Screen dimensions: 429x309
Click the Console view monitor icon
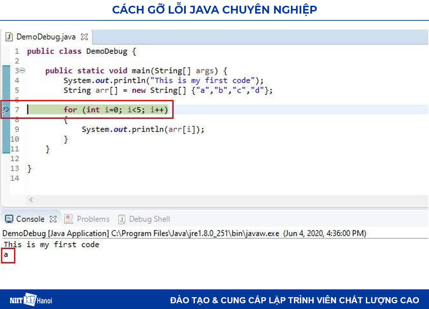point(10,219)
